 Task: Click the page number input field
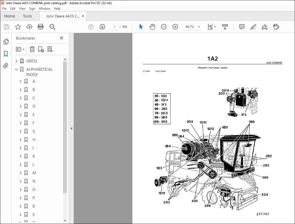click(x=114, y=27)
